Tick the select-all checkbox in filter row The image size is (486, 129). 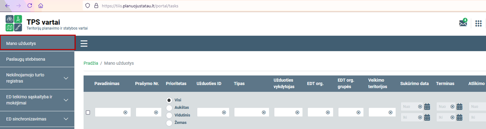pyautogui.click(x=88, y=113)
